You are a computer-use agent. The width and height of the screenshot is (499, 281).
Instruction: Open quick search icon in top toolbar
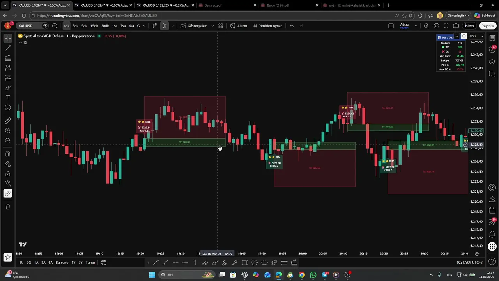coord(426,26)
